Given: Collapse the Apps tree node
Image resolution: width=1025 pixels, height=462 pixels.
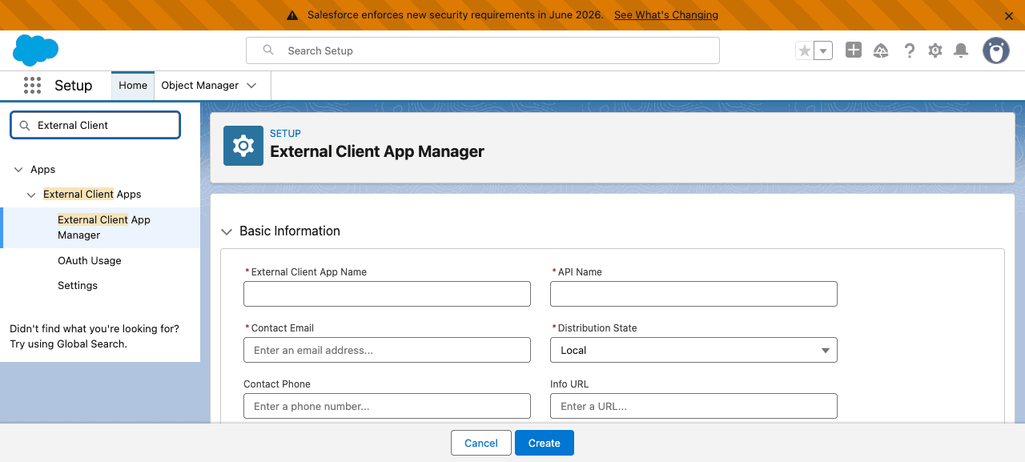Looking at the screenshot, I should [x=18, y=170].
